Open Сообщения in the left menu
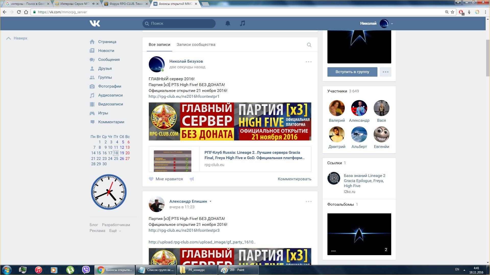 [109, 60]
